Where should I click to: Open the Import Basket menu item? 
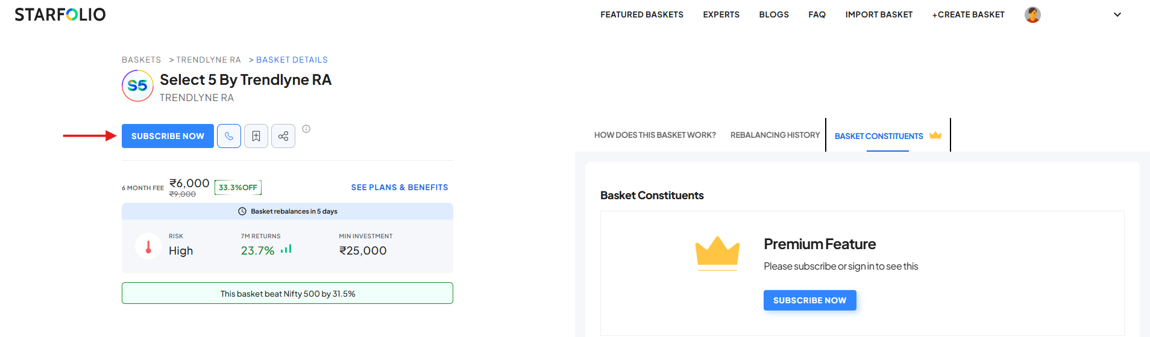tap(879, 14)
